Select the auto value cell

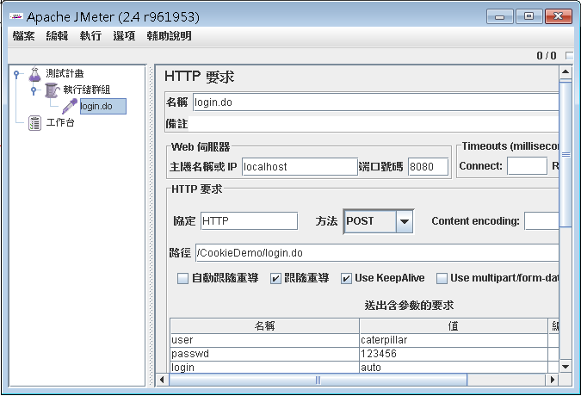[454, 367]
